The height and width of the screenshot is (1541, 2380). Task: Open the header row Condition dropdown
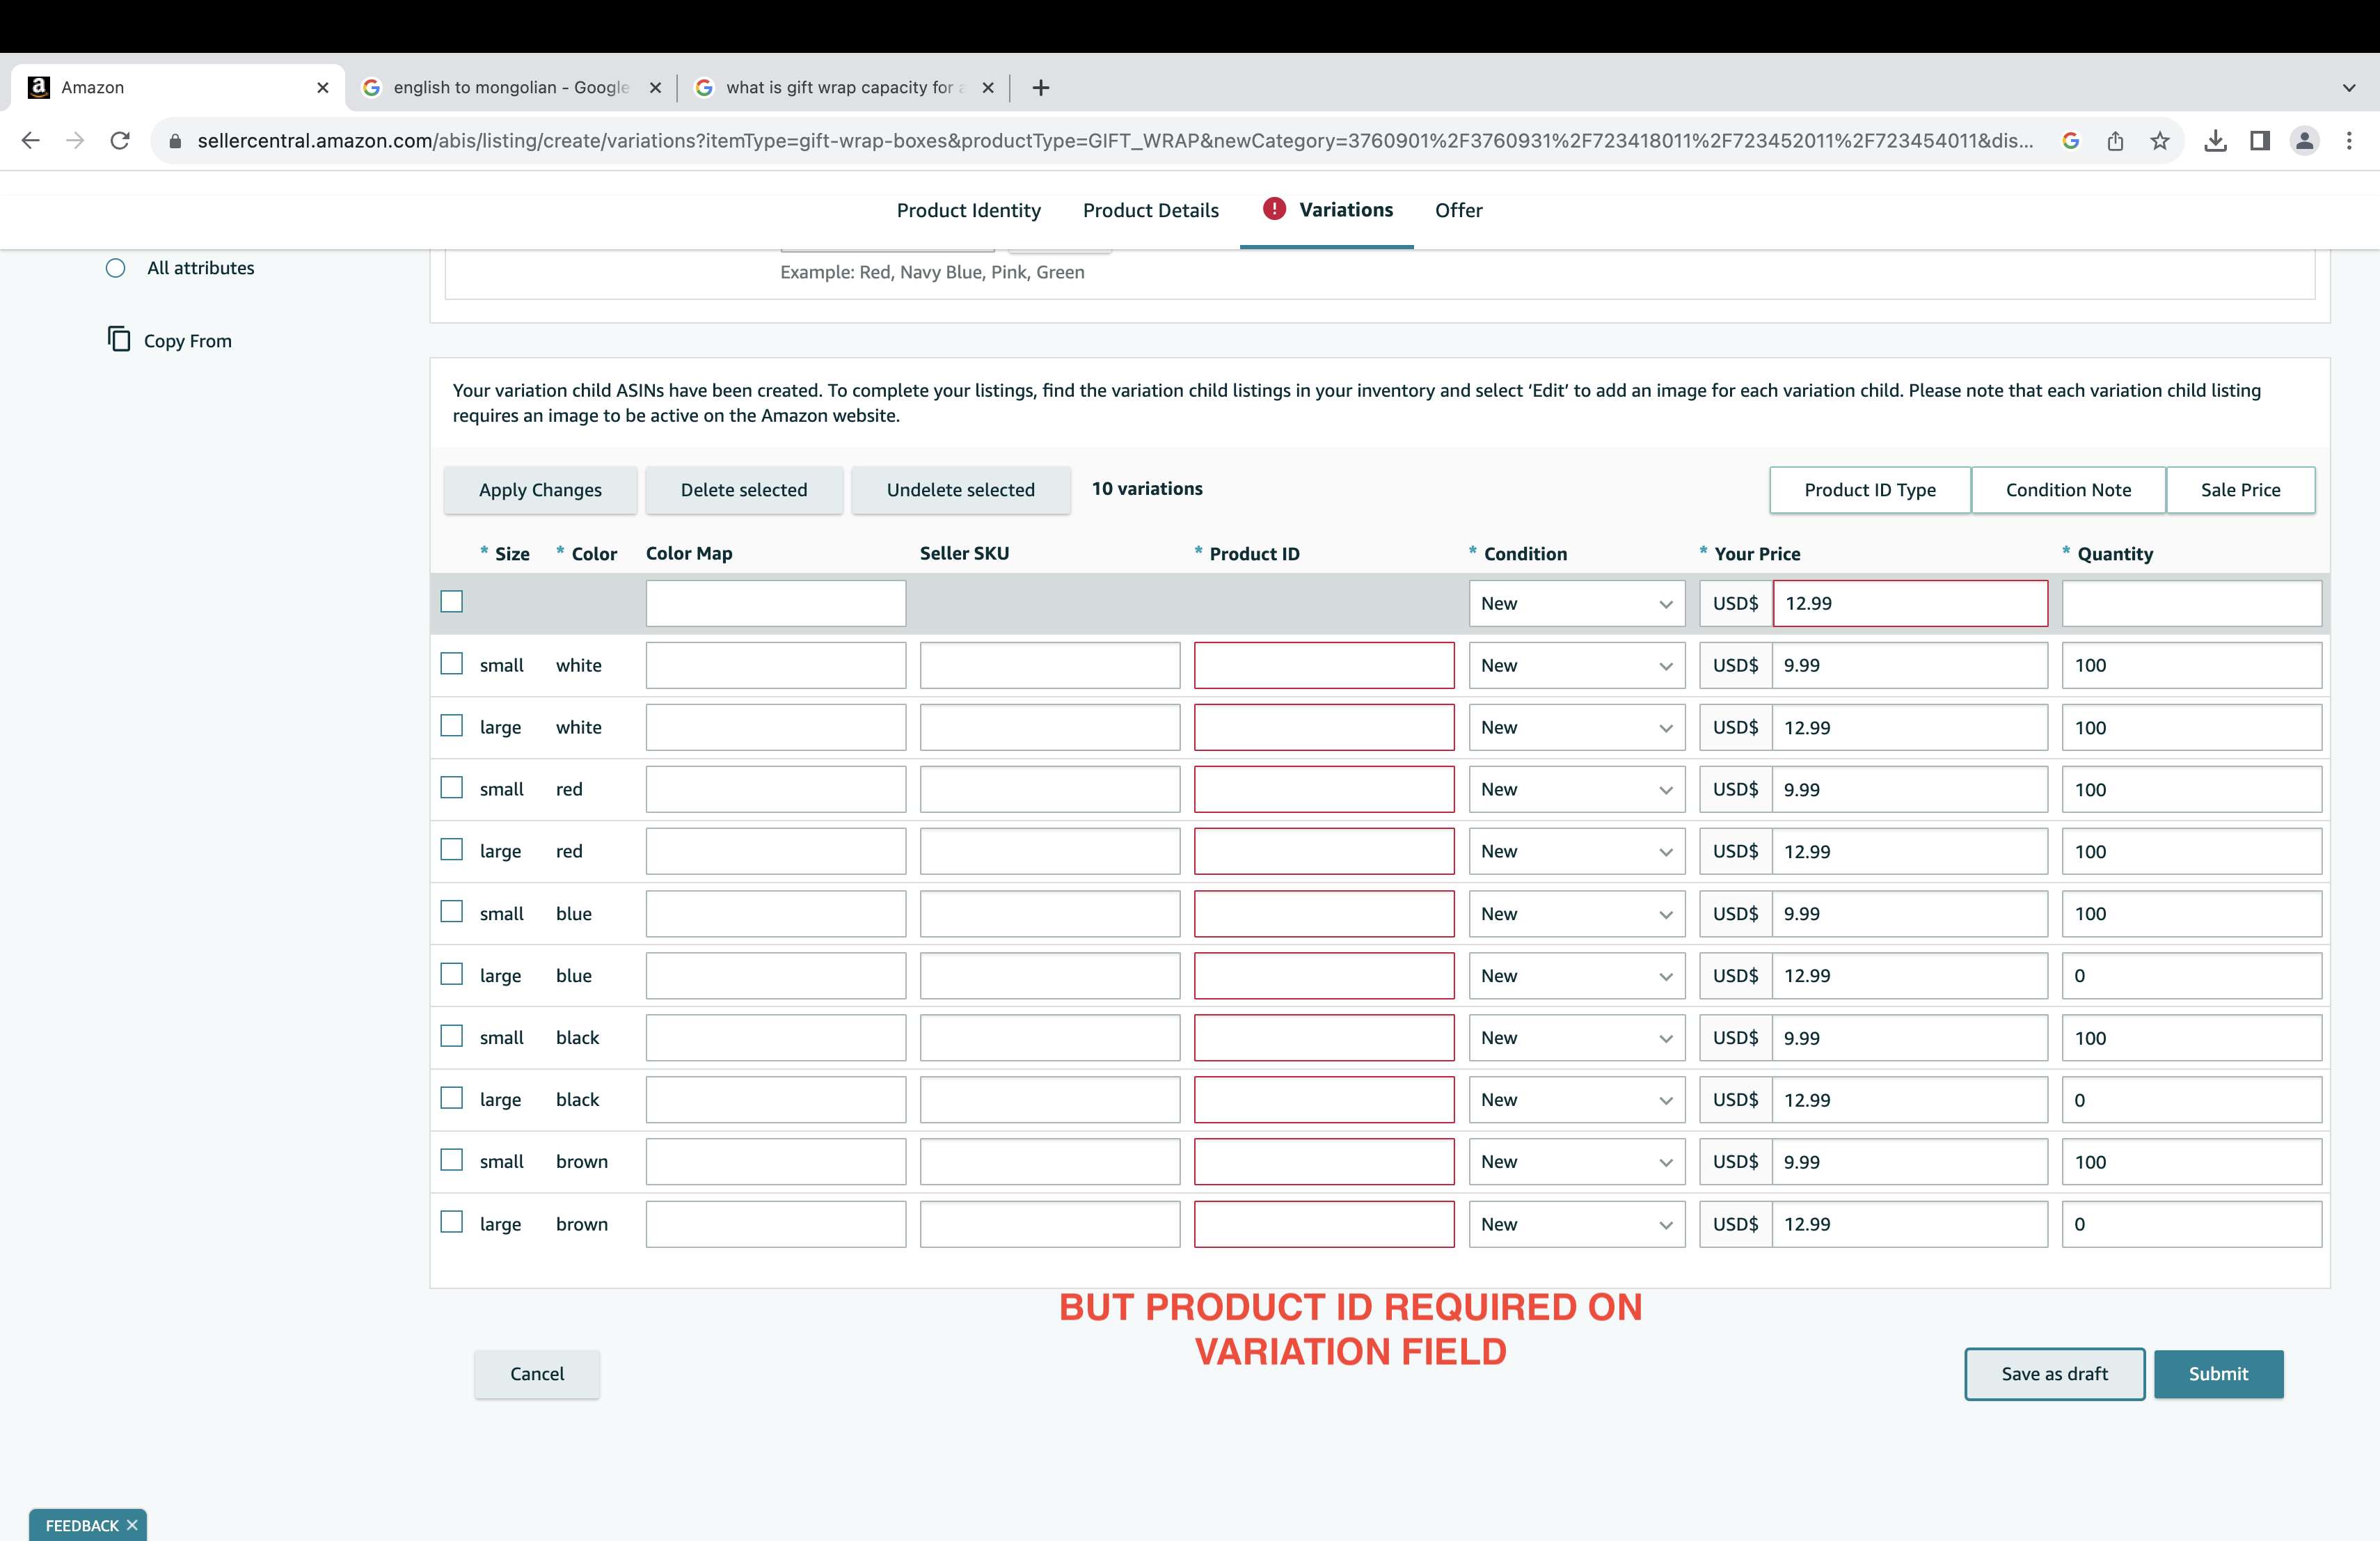(x=1576, y=603)
